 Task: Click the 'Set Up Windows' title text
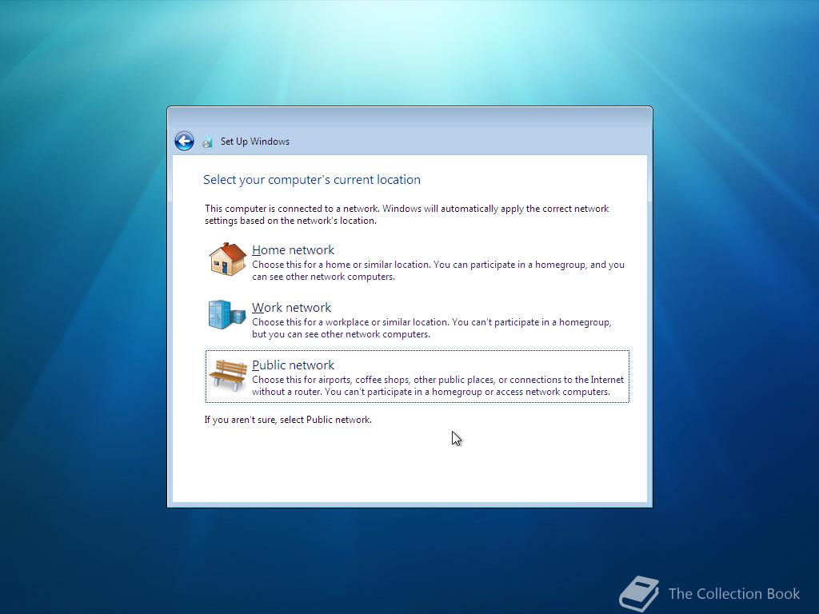(x=255, y=142)
